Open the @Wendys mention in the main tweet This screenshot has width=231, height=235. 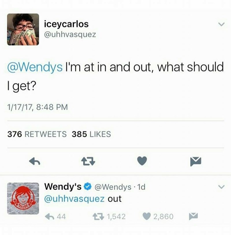pyautogui.click(x=35, y=67)
